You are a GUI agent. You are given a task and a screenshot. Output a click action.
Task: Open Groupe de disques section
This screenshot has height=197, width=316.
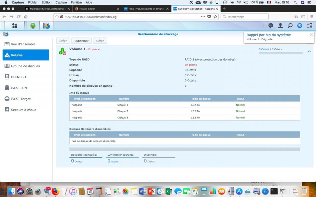click(25, 66)
